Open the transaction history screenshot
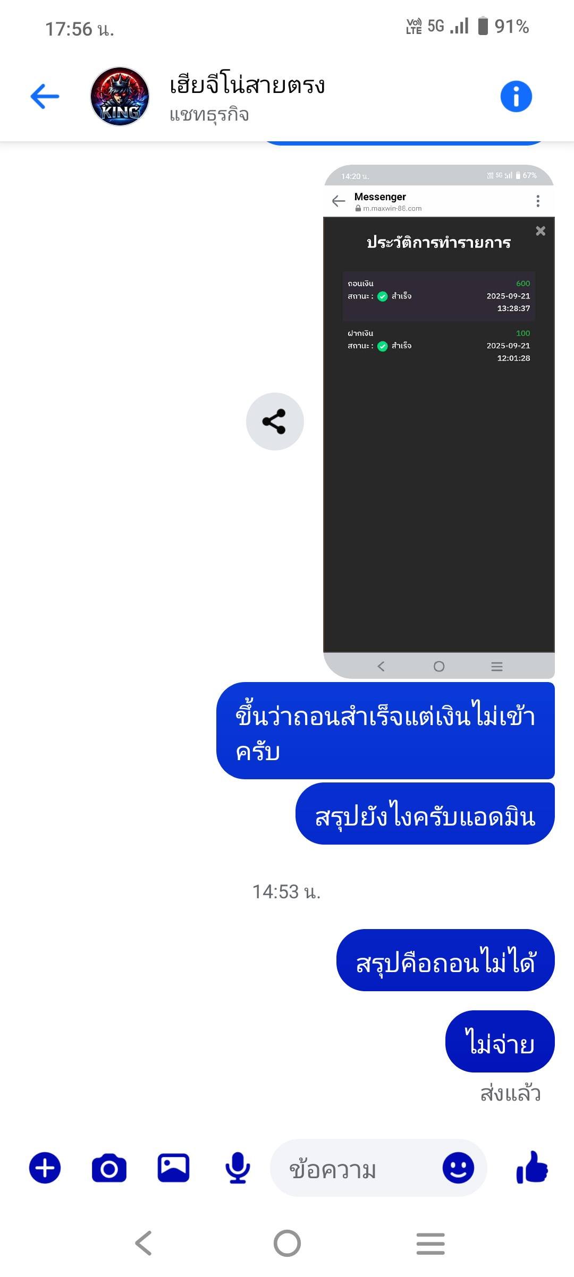 click(x=439, y=421)
